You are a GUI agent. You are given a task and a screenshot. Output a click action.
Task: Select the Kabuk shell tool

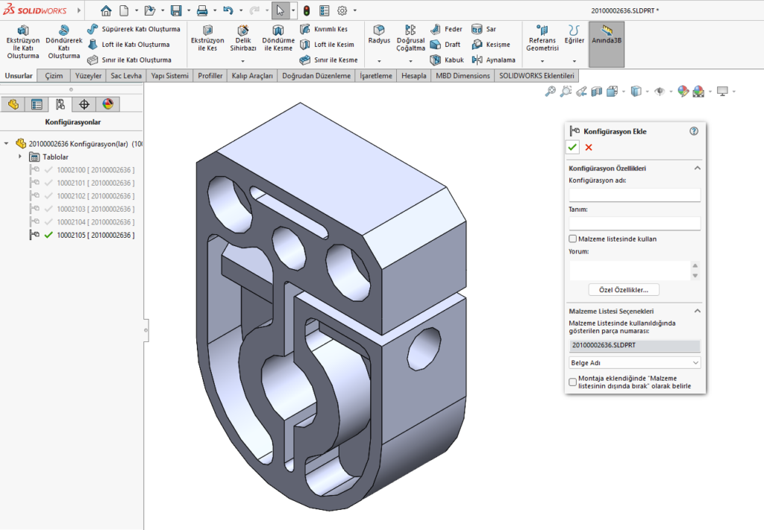click(x=446, y=60)
